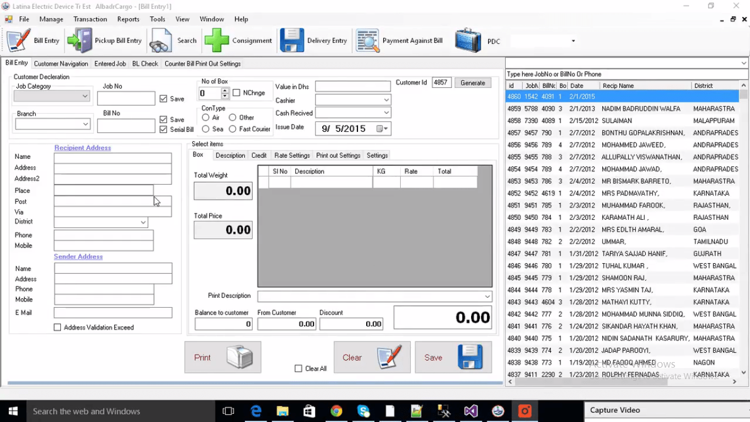Viewport: 750px width, 422px height.
Task: Uncheck Serial Bill option
Action: click(x=163, y=129)
